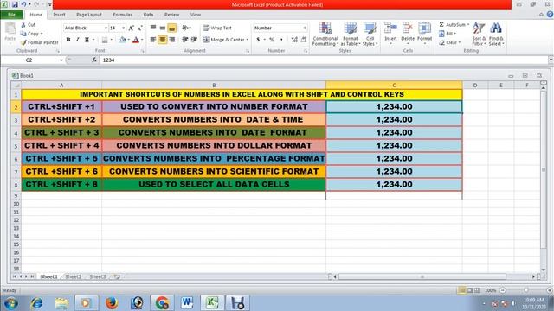Select Middle Align in Alignment group
The image size is (554, 311).
[163, 28]
